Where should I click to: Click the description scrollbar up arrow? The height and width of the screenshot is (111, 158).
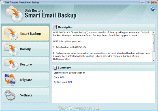154,33
